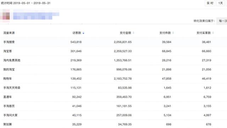Select the 淘内免费其他 source row

click(113, 60)
